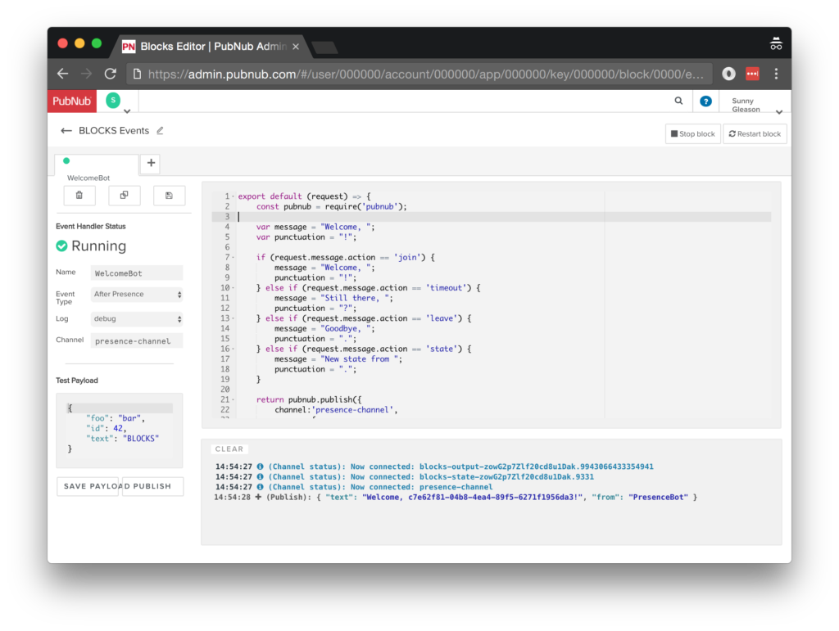The width and height of the screenshot is (839, 631).
Task: Open Chrome's three-dot menu
Action: [775, 74]
